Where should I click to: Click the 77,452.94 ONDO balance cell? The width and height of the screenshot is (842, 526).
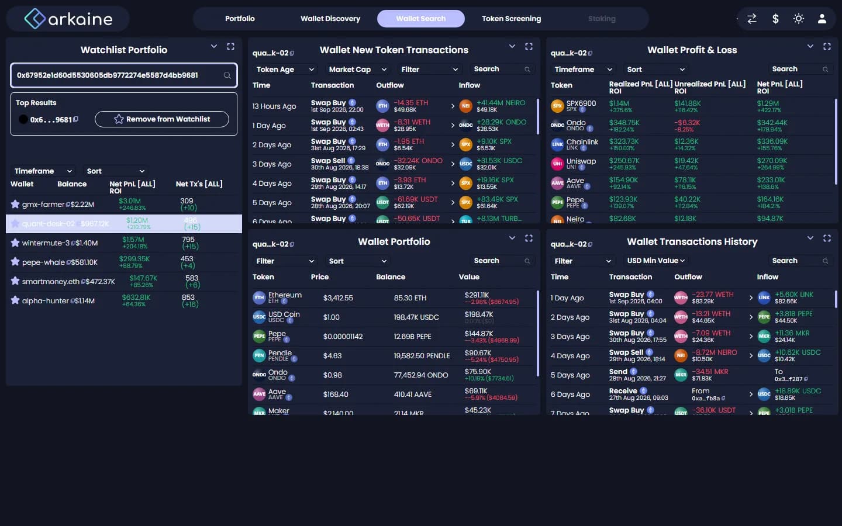pyautogui.click(x=421, y=375)
